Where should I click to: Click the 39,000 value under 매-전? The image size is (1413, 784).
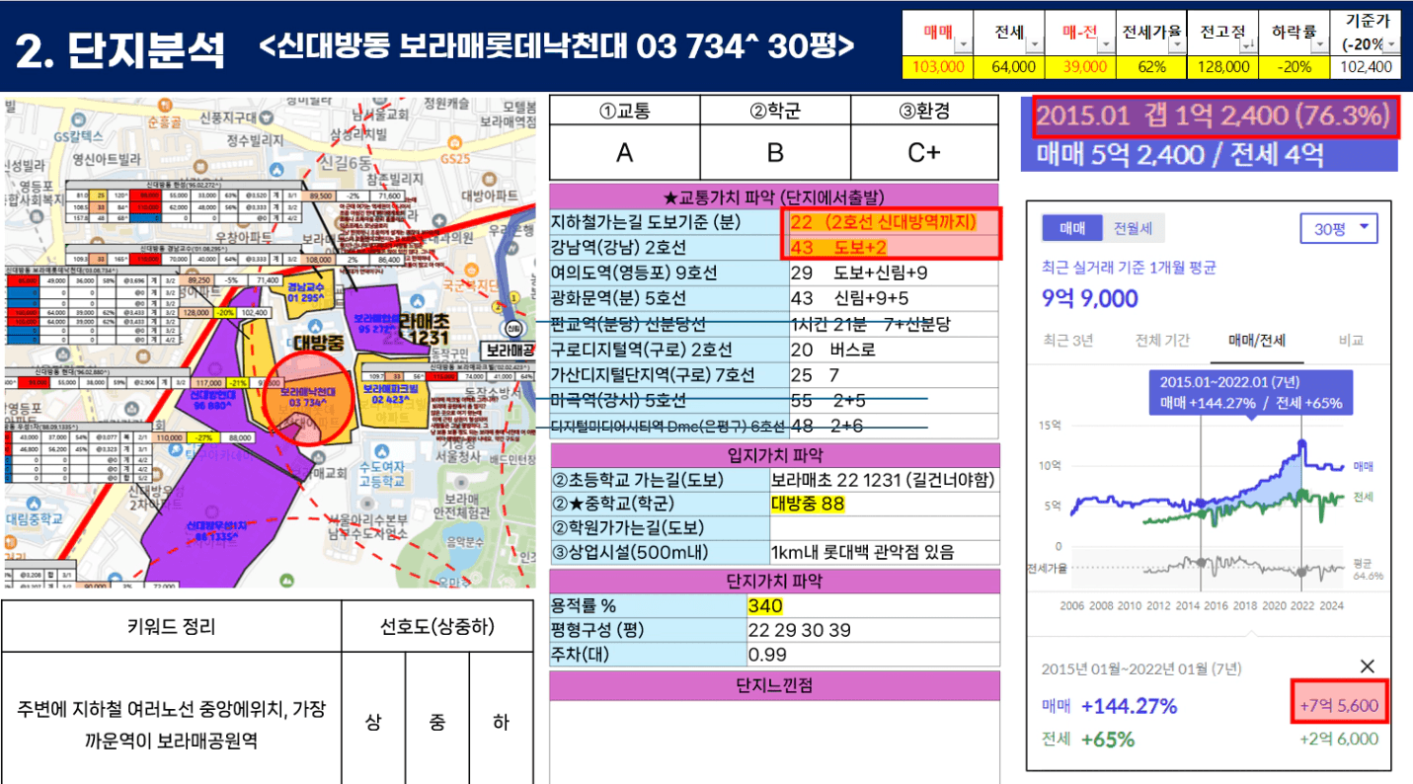tap(1081, 68)
